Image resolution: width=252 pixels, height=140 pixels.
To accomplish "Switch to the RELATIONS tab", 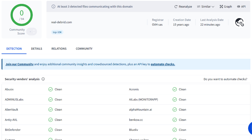I will pyautogui.click(x=59, y=49).
